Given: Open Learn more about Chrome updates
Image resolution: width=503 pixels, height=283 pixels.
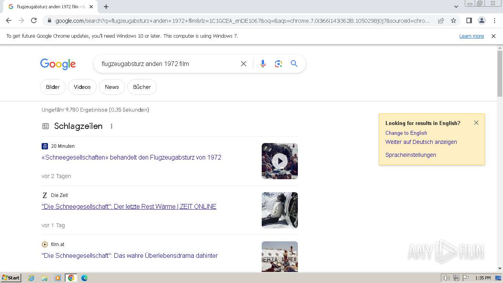Looking at the screenshot, I should 472,36.
